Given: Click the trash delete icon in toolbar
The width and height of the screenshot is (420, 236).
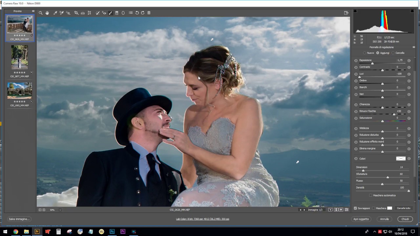Looking at the screenshot, I should [149, 13].
